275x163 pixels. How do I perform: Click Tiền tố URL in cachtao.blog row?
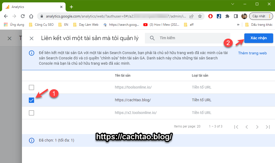[x=201, y=100]
